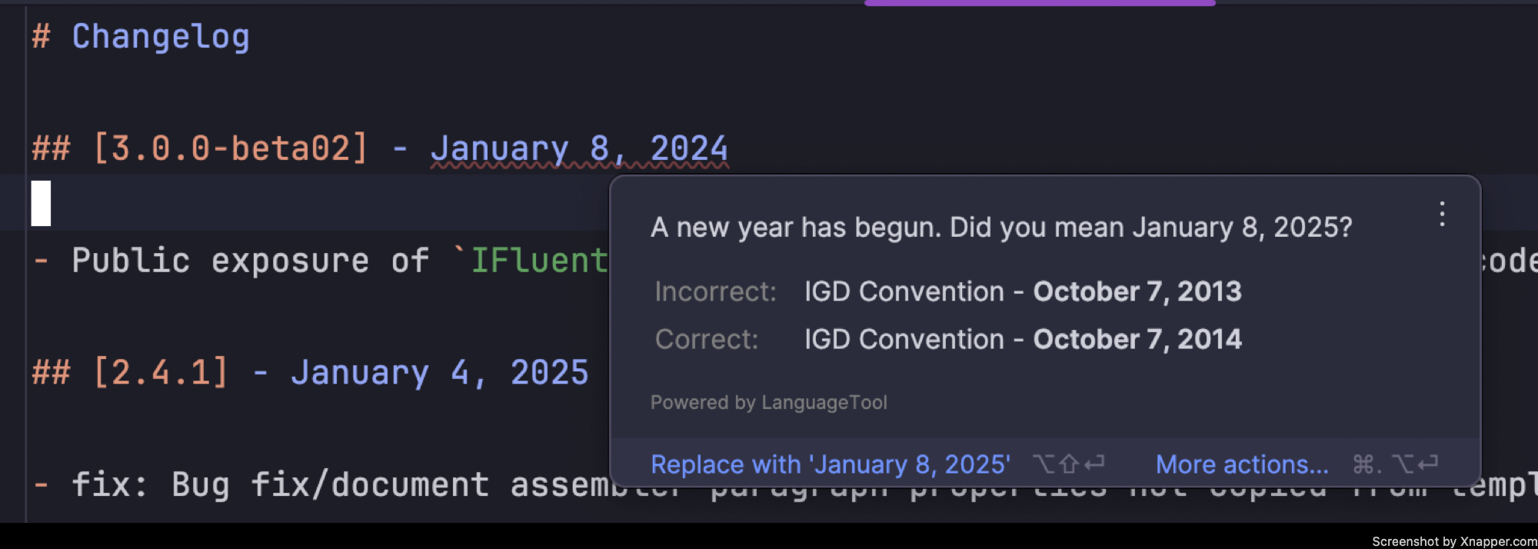Click the underlined "January 8, 2024" date
Viewport: 1538px width, 549px height.
coord(578,148)
